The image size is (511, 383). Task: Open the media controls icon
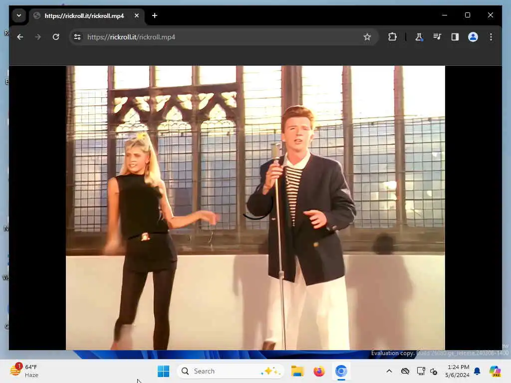pos(437,37)
